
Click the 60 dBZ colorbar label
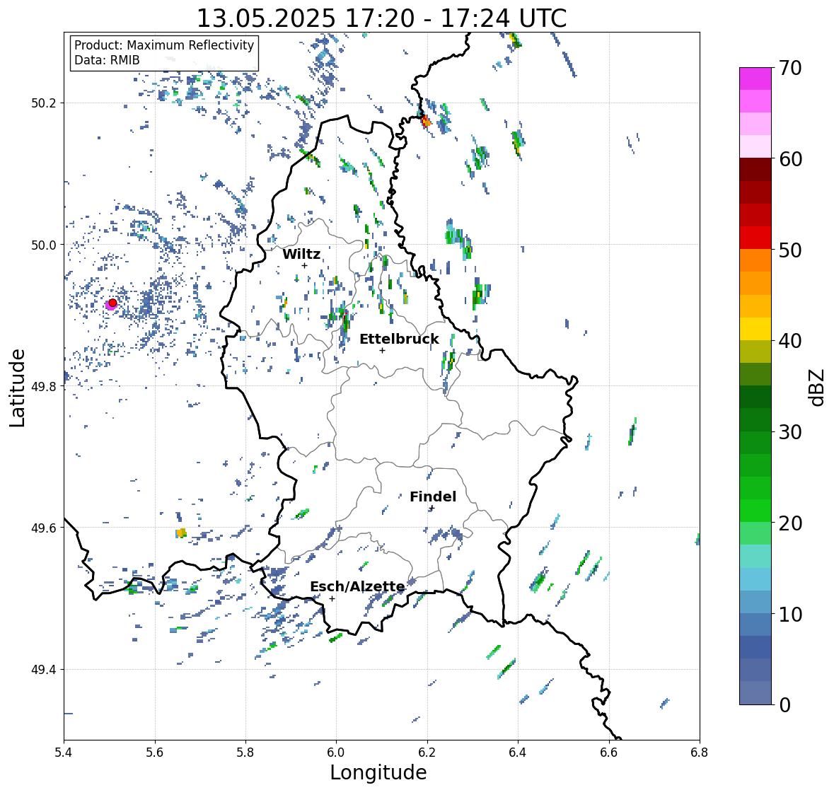[790, 159]
